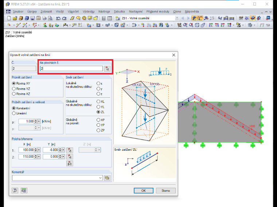Click the p load value field

coord(26,121)
